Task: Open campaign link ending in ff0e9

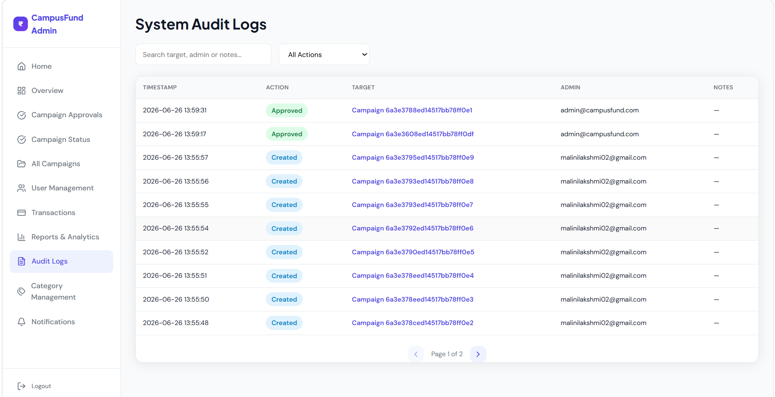Action: point(413,158)
